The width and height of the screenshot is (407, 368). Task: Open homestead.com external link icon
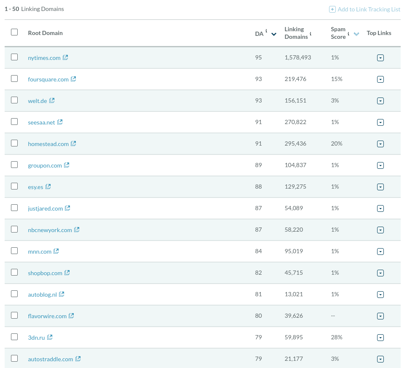click(73, 143)
